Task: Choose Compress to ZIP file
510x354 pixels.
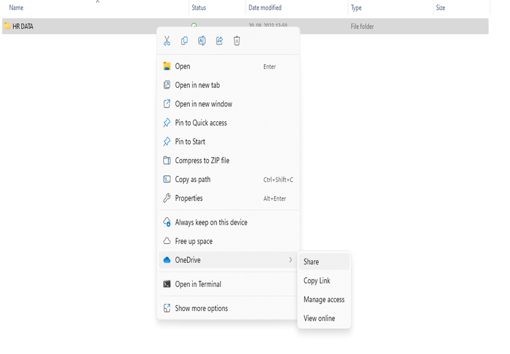Action: point(202,161)
